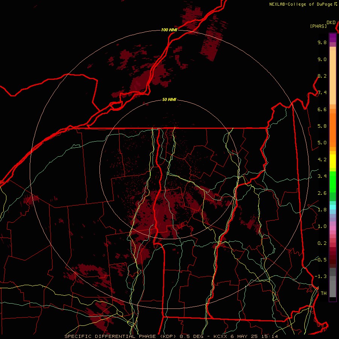Image resolution: width=339 pixels, height=339 pixels.
Task: Click the 6.6 scale value
Action: tap(322, 109)
